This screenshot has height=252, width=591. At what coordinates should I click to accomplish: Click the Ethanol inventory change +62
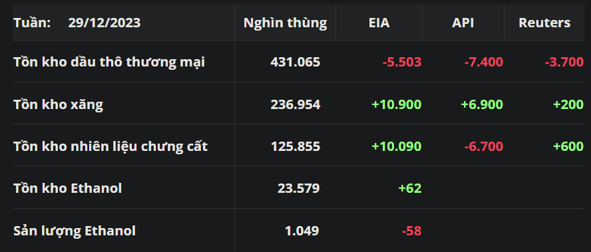410,188
